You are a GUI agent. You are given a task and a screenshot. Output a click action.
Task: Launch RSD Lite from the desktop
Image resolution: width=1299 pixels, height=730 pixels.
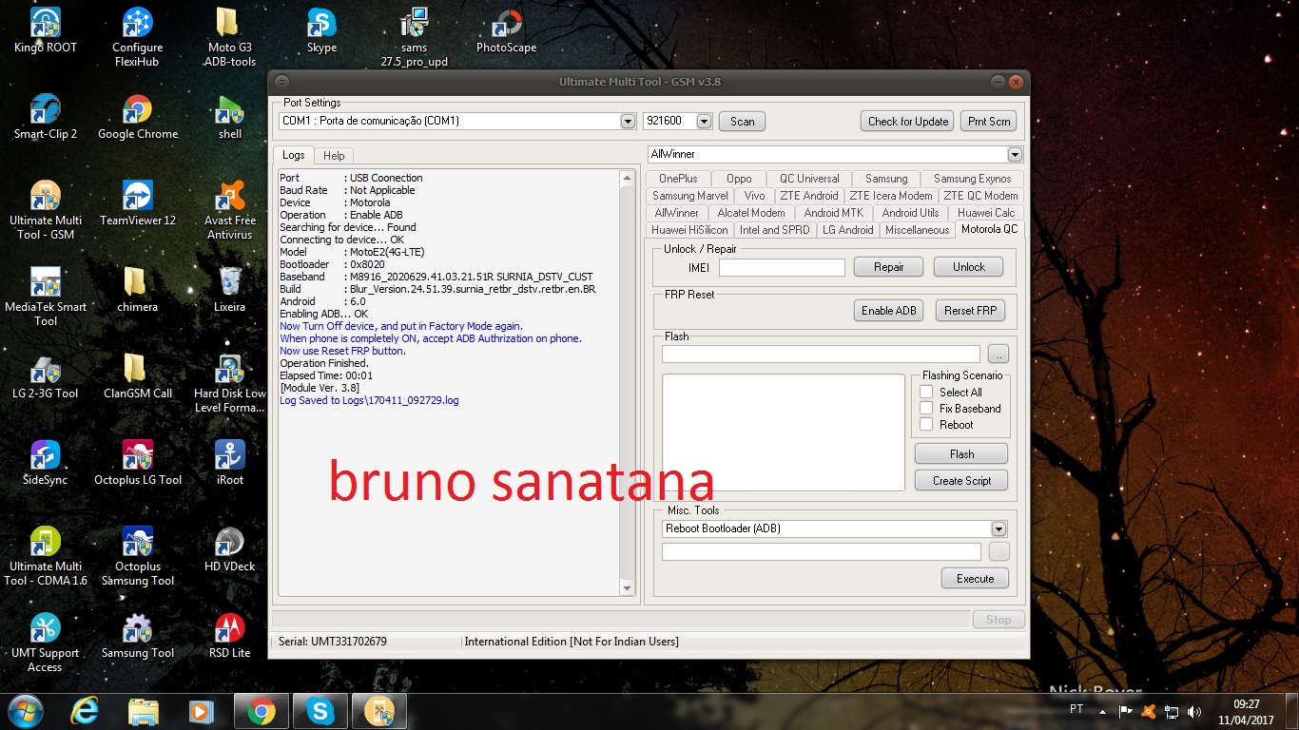[x=229, y=636]
